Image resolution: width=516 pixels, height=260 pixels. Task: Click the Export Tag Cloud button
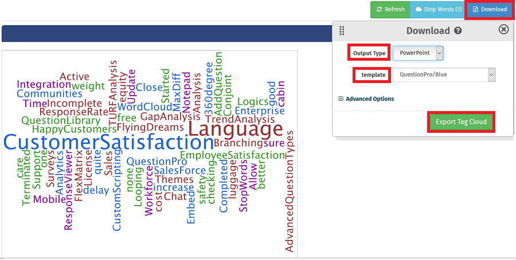(461, 122)
